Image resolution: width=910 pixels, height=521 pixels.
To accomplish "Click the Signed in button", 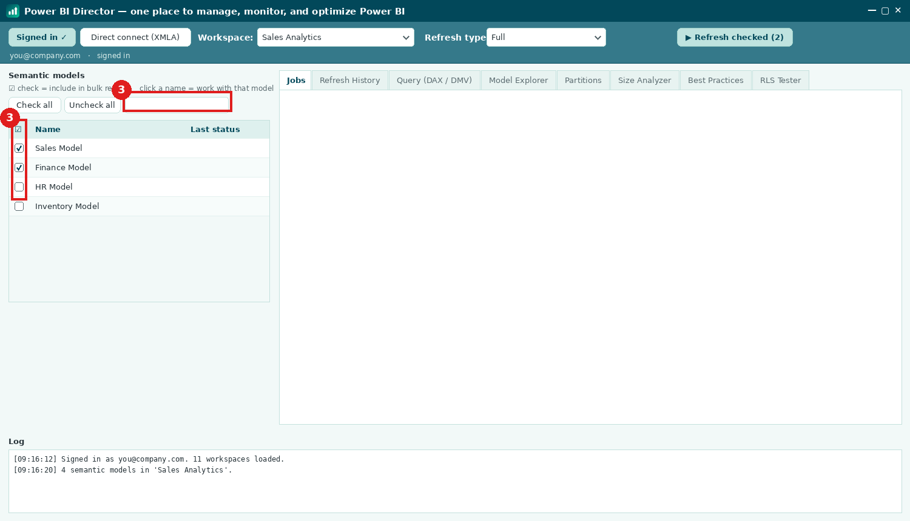I will [x=42, y=37].
